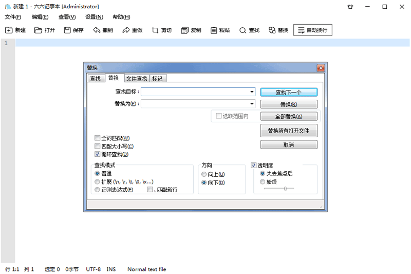Switch to the 标记 tab
Image resolution: width=411 pixels, height=274 pixels.
(x=157, y=79)
